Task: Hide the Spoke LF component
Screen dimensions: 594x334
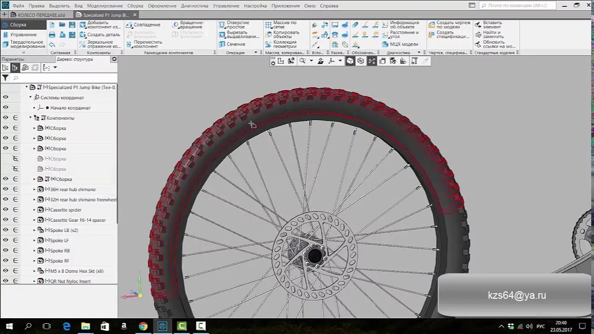Action: pos(6,240)
